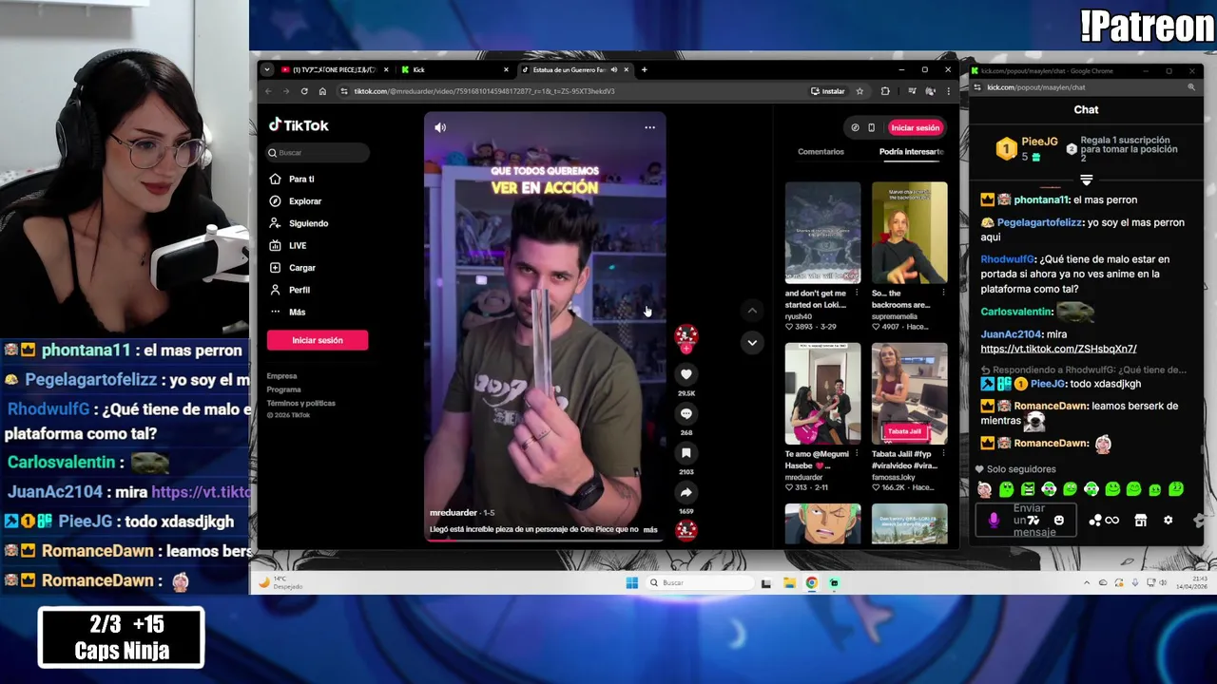
Task: Open Cargar to upload a video
Action: (x=293, y=268)
